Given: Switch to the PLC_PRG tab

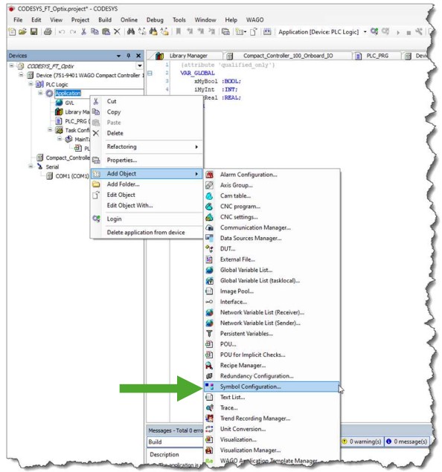Looking at the screenshot, I should [377, 56].
